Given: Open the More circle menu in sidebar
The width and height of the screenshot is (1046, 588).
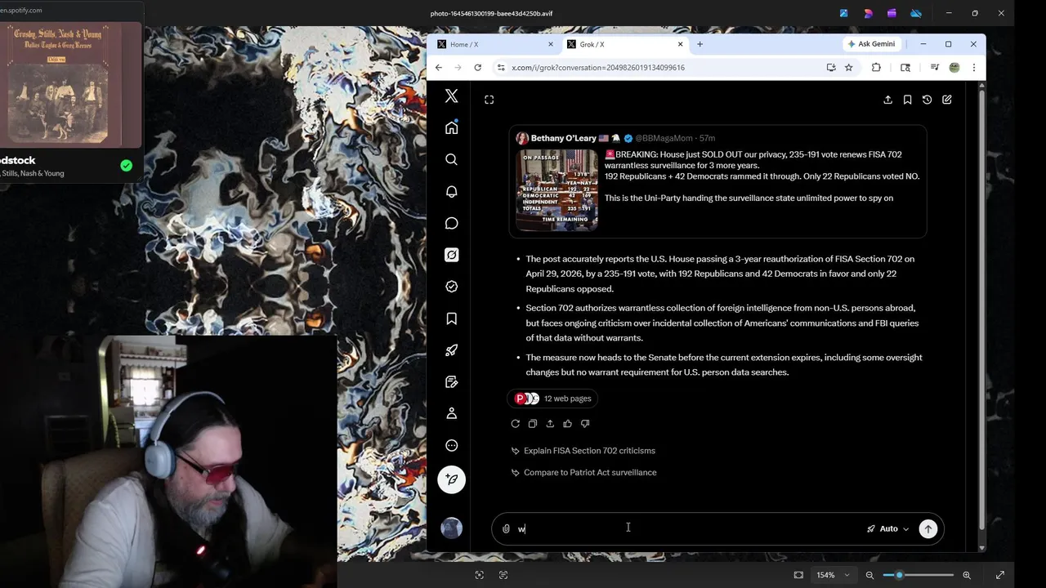Looking at the screenshot, I should [451, 446].
